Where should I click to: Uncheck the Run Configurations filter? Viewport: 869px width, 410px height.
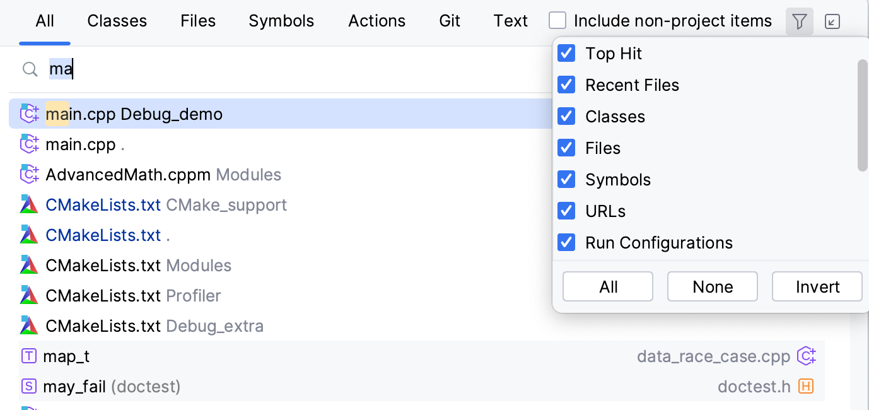coord(566,242)
